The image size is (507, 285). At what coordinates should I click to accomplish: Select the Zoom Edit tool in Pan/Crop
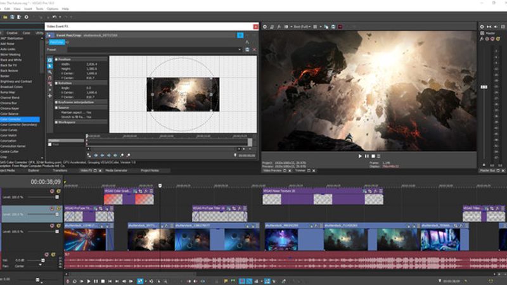click(50, 72)
